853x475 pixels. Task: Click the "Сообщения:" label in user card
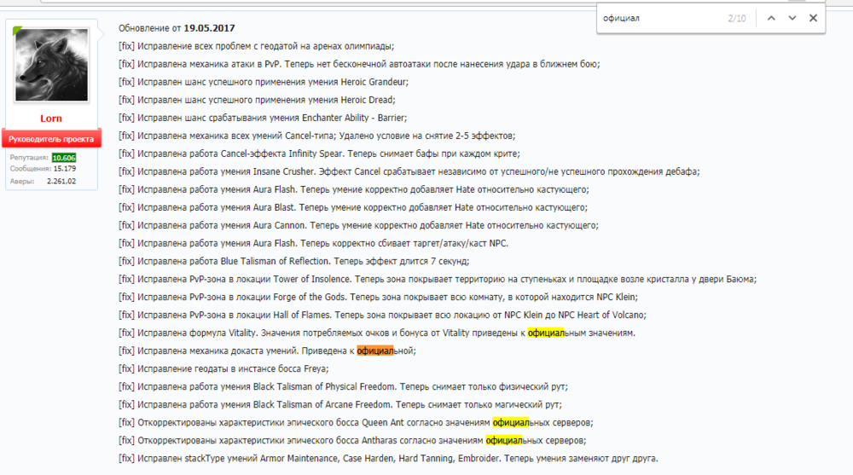(31, 169)
